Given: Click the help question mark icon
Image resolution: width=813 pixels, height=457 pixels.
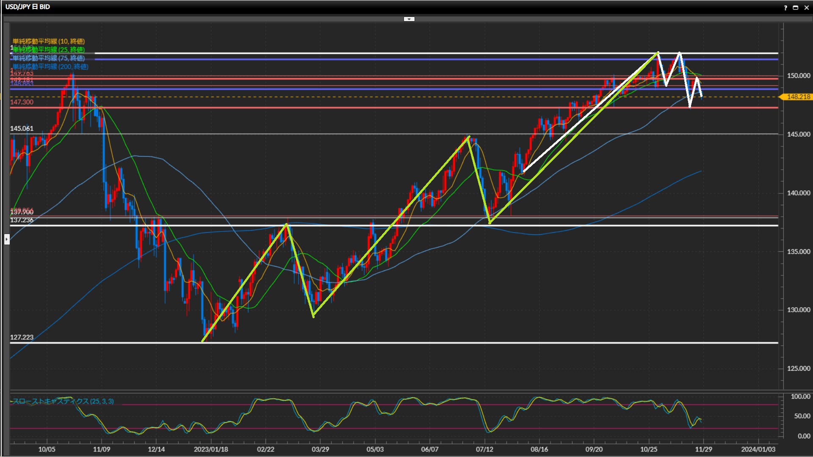Looking at the screenshot, I should point(785,7).
